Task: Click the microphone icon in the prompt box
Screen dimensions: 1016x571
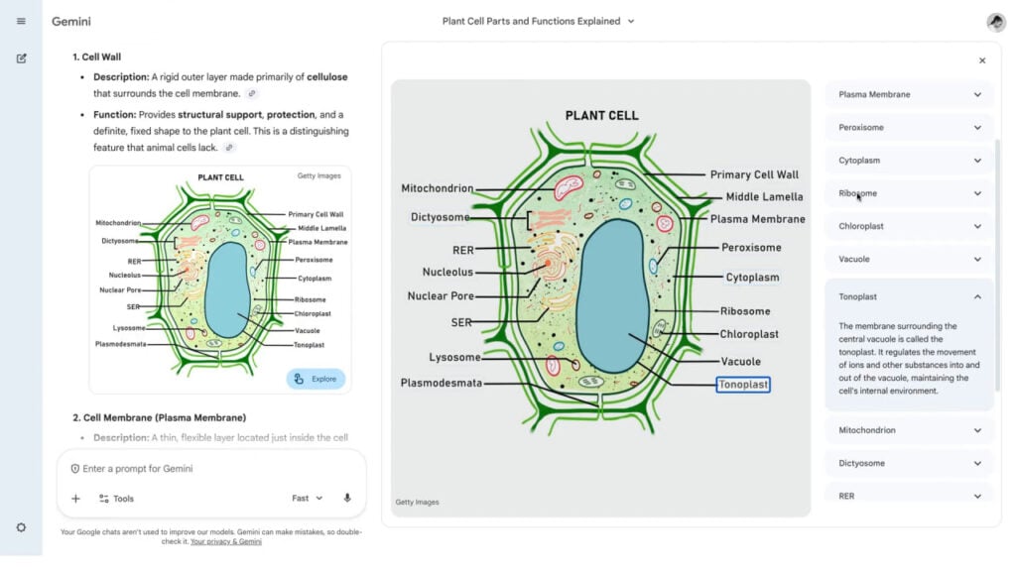Action: point(347,499)
